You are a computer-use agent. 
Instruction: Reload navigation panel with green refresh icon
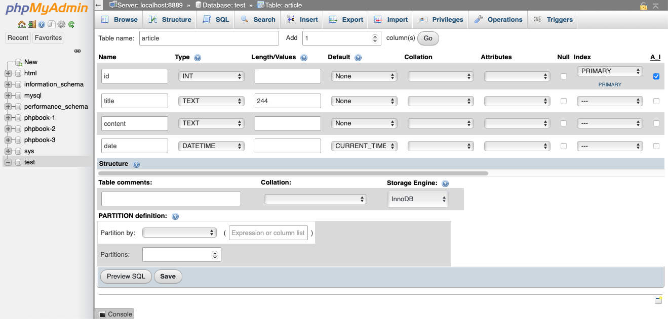click(71, 24)
